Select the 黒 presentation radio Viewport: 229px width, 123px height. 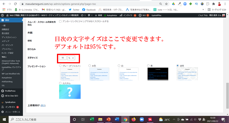148,66
